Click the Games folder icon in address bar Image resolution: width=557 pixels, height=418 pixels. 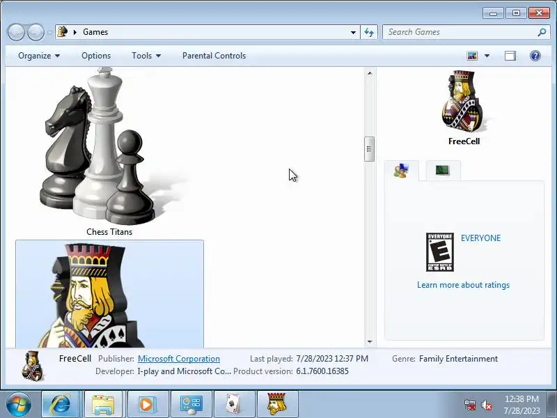(63, 31)
